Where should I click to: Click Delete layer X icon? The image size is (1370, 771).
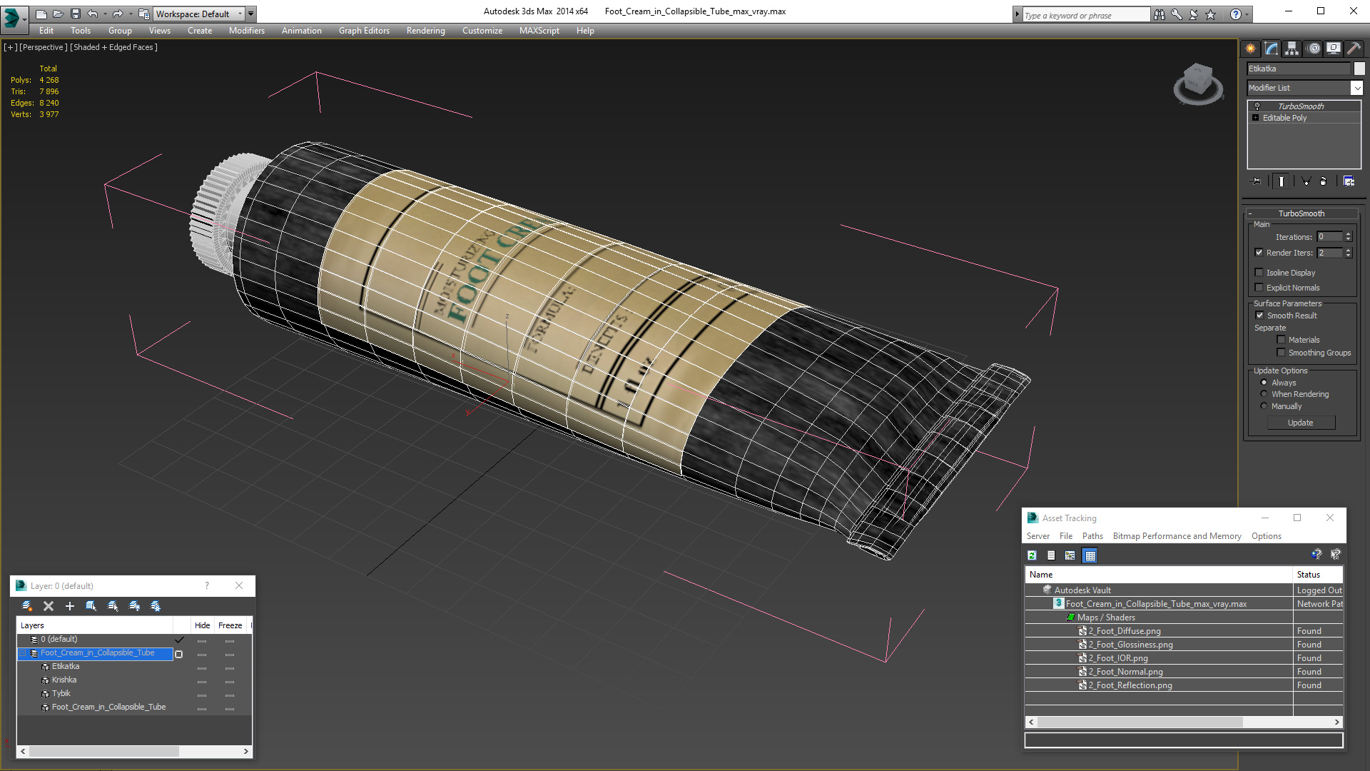49,606
